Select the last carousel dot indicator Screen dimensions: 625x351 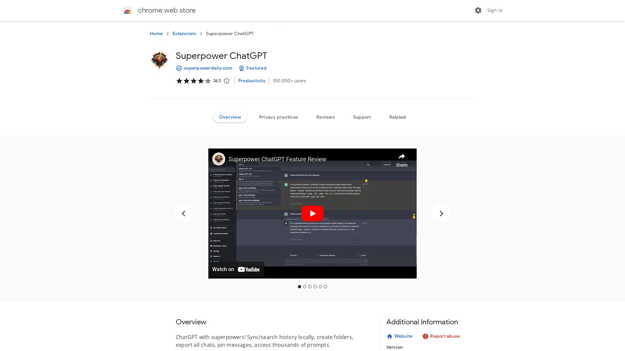325,287
